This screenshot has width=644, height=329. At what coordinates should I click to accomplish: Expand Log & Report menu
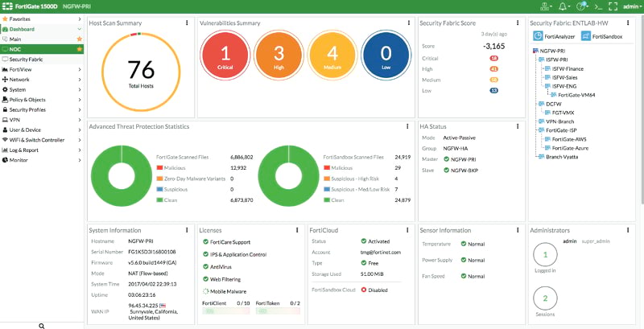pyautogui.click(x=42, y=150)
